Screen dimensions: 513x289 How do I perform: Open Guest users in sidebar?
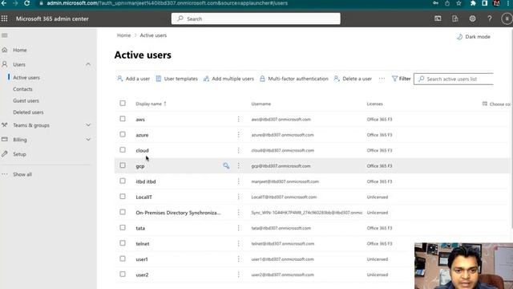click(x=26, y=100)
